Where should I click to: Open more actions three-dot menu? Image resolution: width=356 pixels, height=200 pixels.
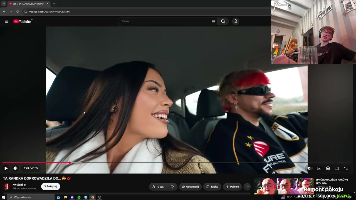pyautogui.click(x=247, y=187)
